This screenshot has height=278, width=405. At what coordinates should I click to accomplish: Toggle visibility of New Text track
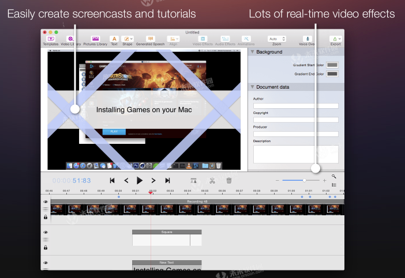(x=46, y=262)
